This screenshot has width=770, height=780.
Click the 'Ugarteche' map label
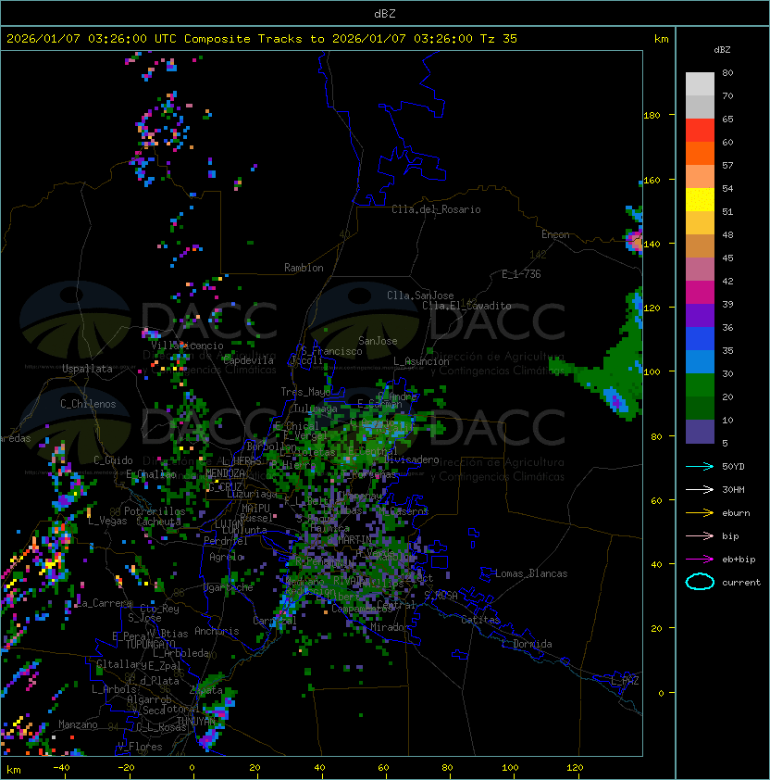click(229, 587)
